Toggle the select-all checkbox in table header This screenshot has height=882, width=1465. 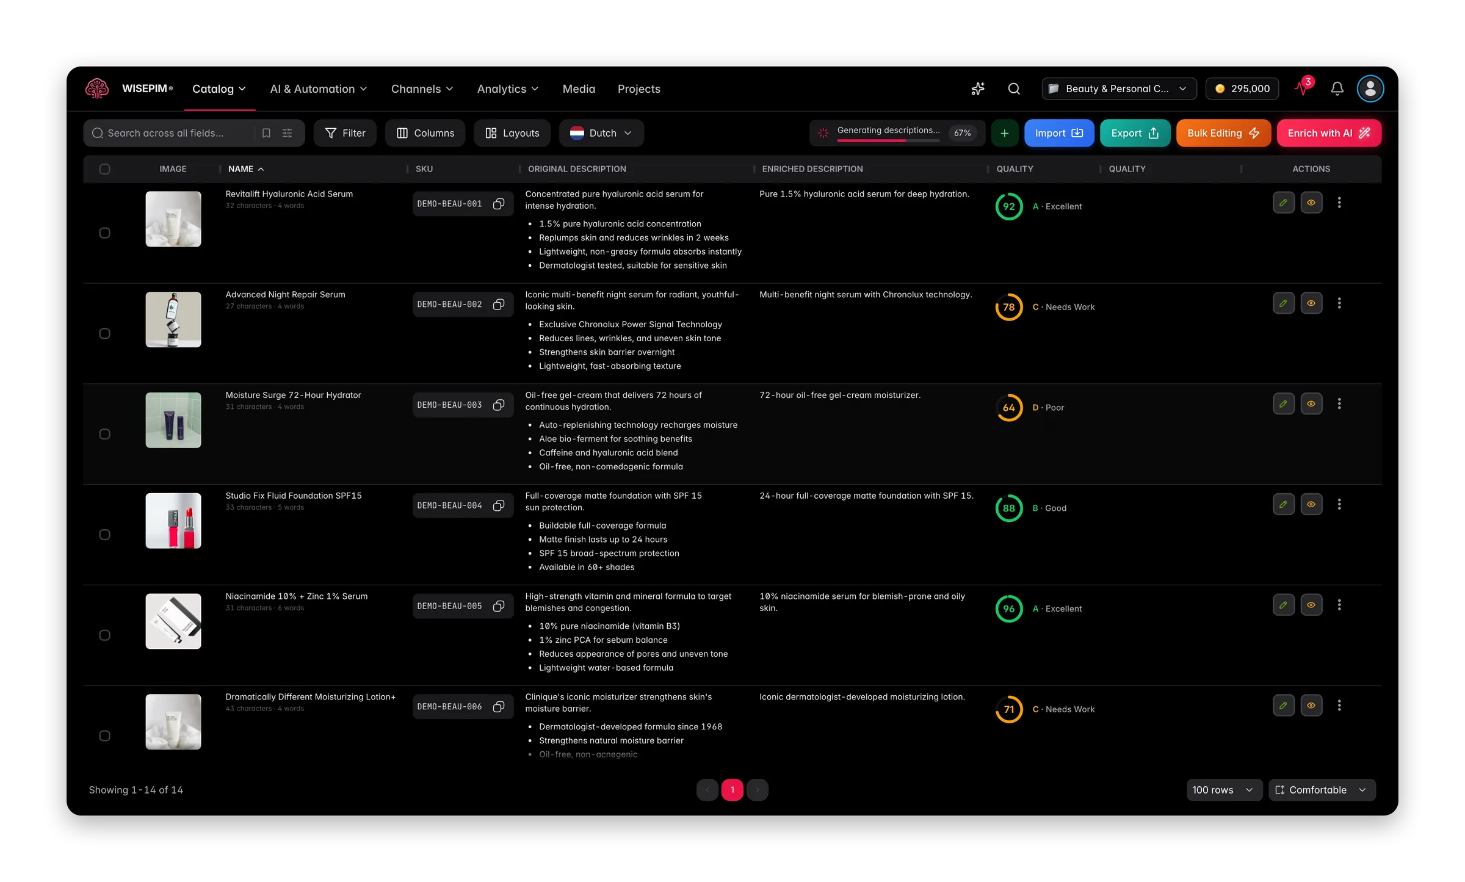104,169
